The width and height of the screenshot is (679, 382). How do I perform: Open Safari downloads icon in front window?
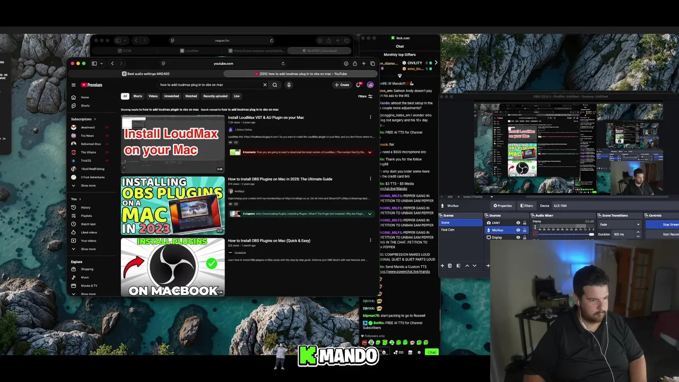point(346,64)
